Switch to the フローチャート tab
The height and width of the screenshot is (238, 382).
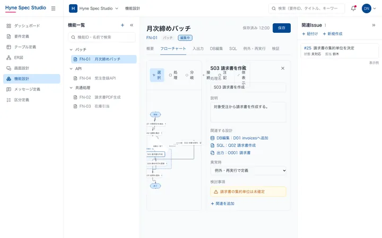173,49
